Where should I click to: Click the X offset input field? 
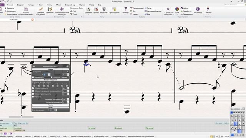(x=46, y=74)
